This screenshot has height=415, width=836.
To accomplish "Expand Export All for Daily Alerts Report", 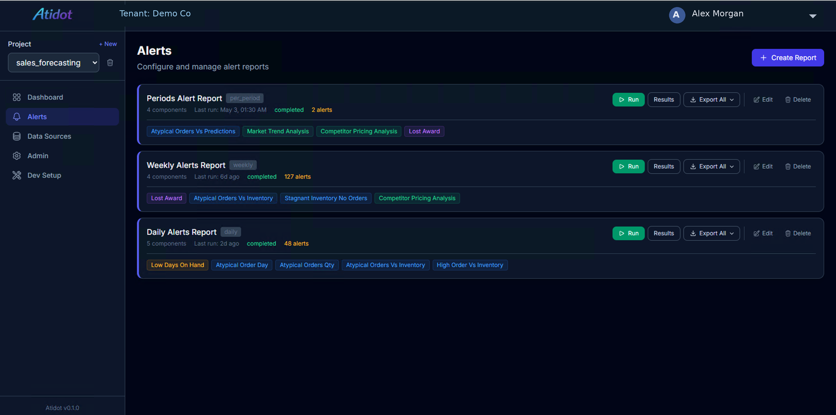I will pyautogui.click(x=711, y=234).
